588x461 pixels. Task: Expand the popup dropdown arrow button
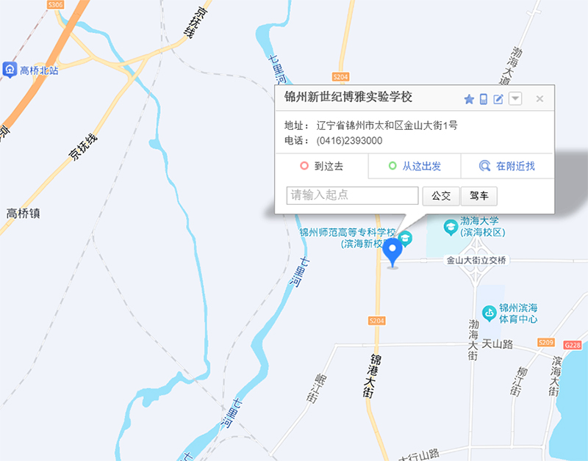point(515,99)
